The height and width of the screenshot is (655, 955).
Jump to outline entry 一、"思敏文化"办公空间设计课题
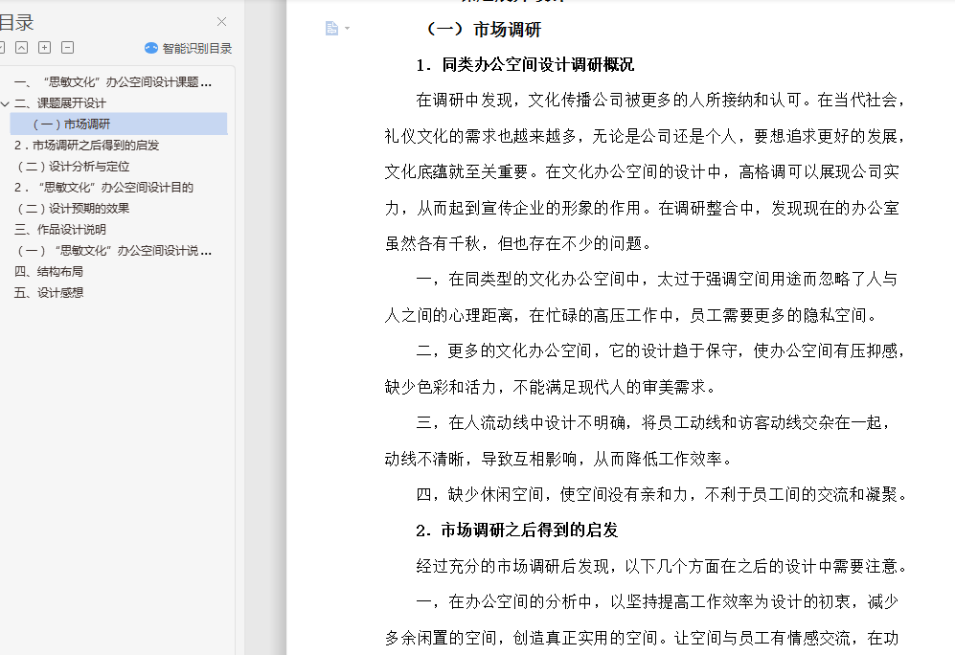pos(113,82)
